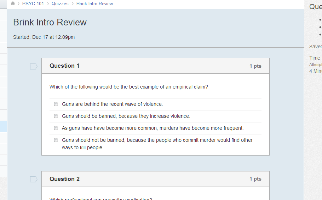Click the Question 2 header title
This screenshot has height=200, width=322.
coord(64,179)
